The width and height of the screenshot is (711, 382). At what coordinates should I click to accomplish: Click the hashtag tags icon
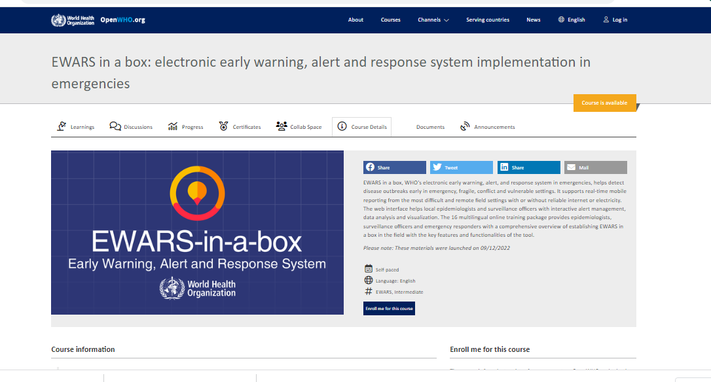tap(369, 291)
